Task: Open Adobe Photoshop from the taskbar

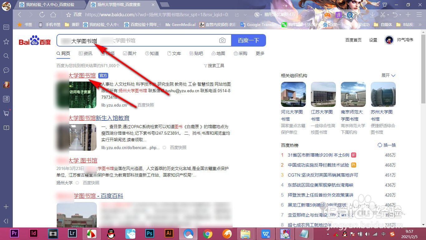Action: [150, 233]
